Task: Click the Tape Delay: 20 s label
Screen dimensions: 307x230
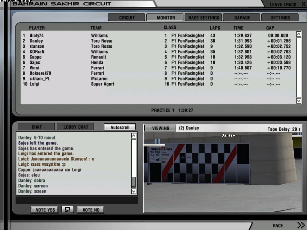Action: (284, 129)
